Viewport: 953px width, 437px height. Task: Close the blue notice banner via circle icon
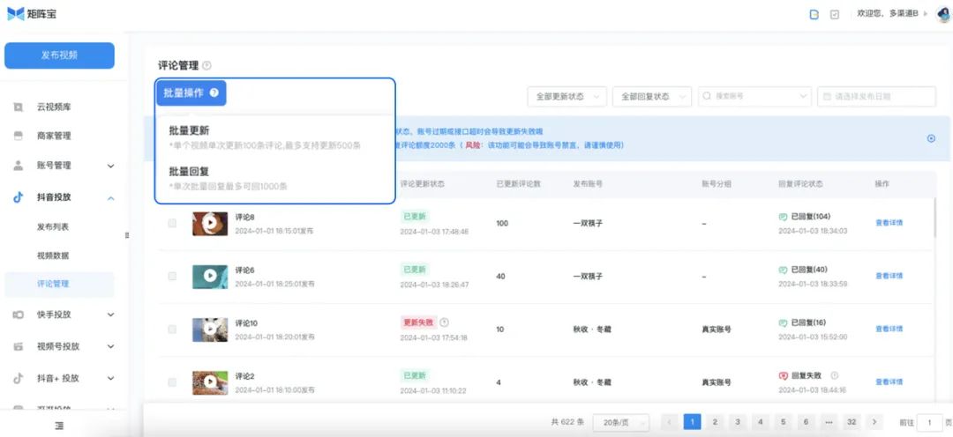931,138
